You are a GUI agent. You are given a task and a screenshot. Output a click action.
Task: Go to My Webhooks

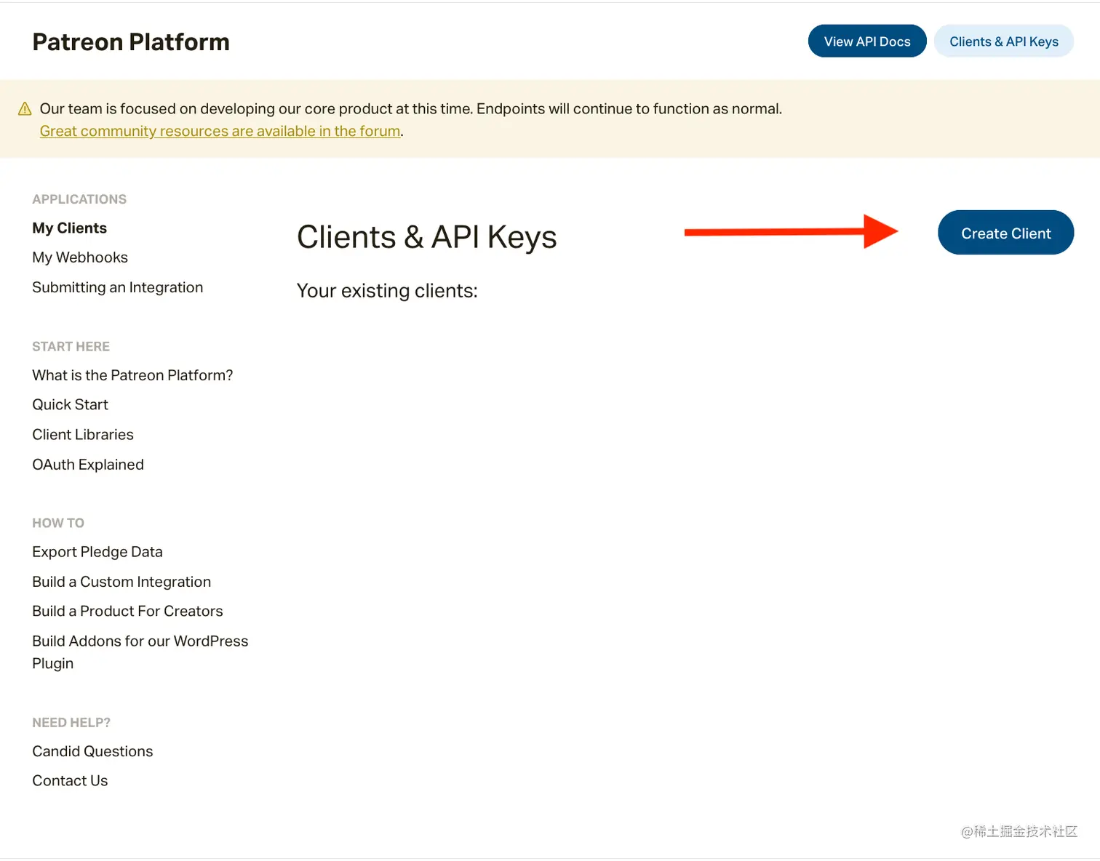click(80, 257)
